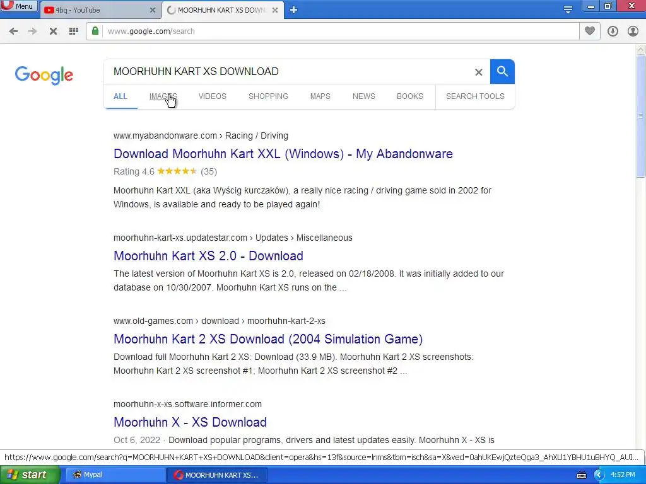Select the ALL results tab
The image size is (646, 484).
click(120, 96)
